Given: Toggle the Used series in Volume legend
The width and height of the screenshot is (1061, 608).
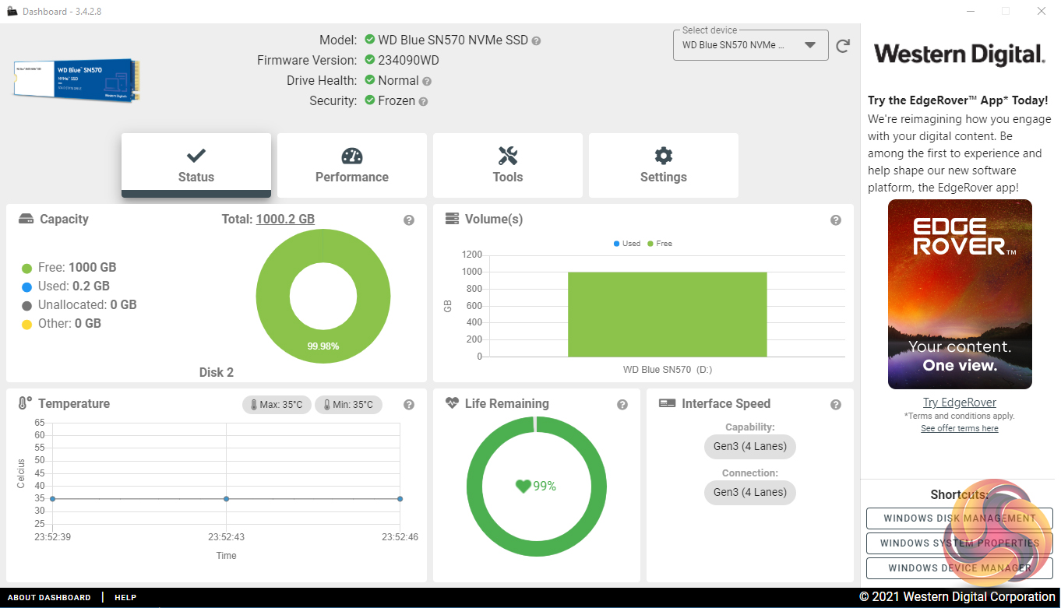Looking at the screenshot, I should (626, 244).
